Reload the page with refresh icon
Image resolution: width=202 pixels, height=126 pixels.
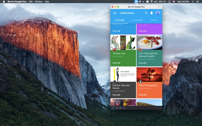120,108
